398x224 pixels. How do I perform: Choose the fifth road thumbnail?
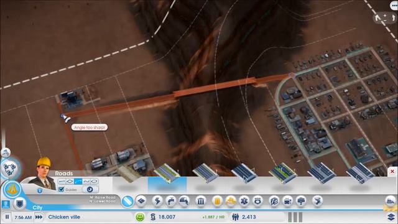click(x=283, y=174)
